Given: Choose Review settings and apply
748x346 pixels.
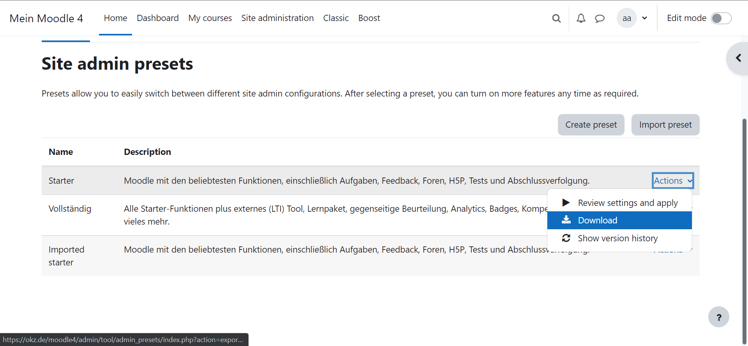Looking at the screenshot, I should pos(619,202).
